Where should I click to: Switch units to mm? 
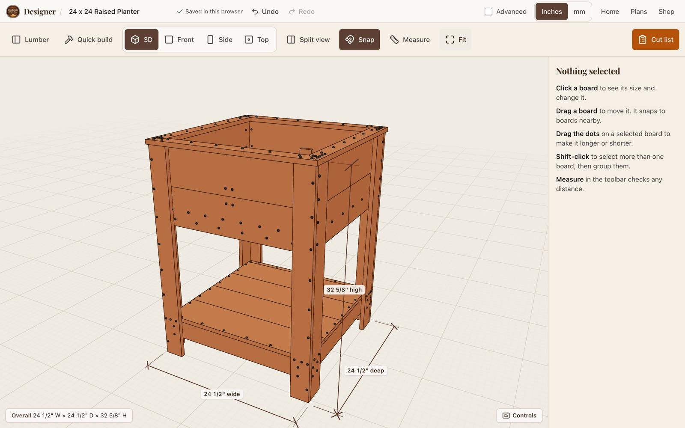[579, 12]
